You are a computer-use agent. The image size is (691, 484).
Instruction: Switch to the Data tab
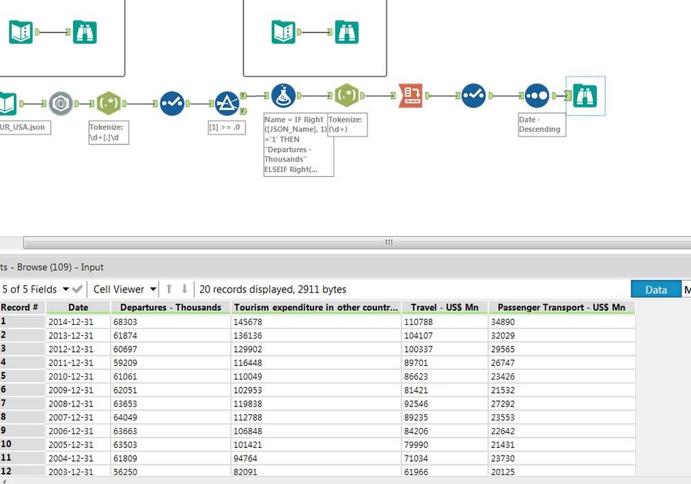point(656,290)
